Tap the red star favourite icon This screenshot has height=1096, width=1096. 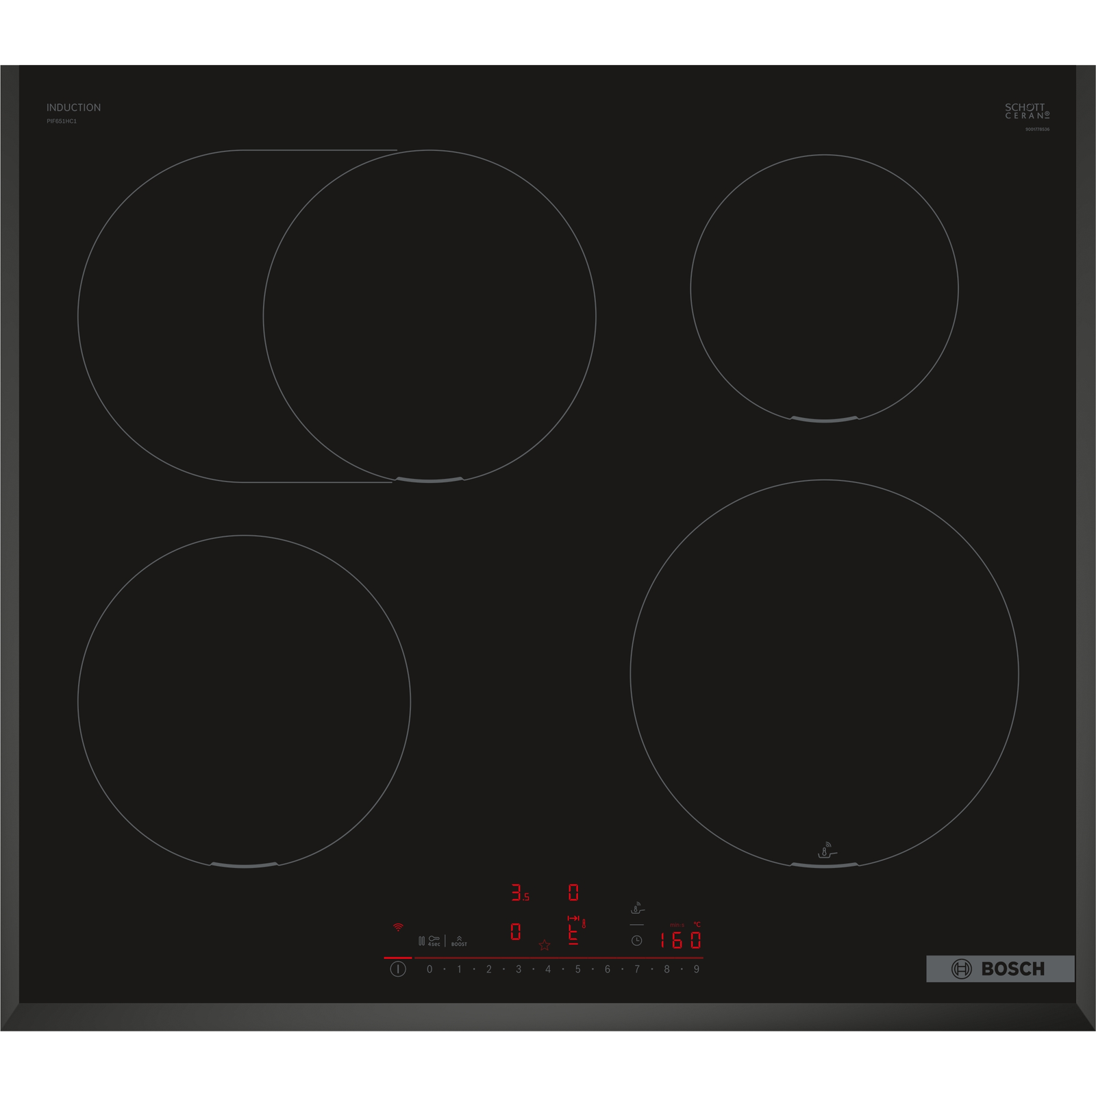545,945
